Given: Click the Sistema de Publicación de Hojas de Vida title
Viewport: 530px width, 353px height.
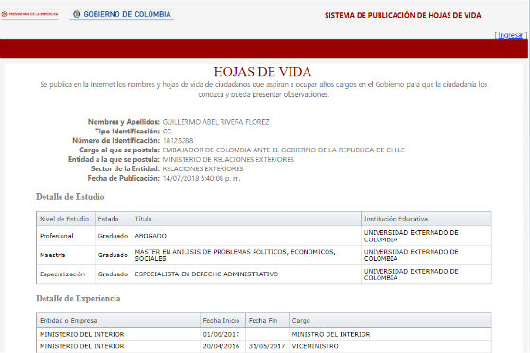Looking at the screenshot, I should (x=402, y=15).
